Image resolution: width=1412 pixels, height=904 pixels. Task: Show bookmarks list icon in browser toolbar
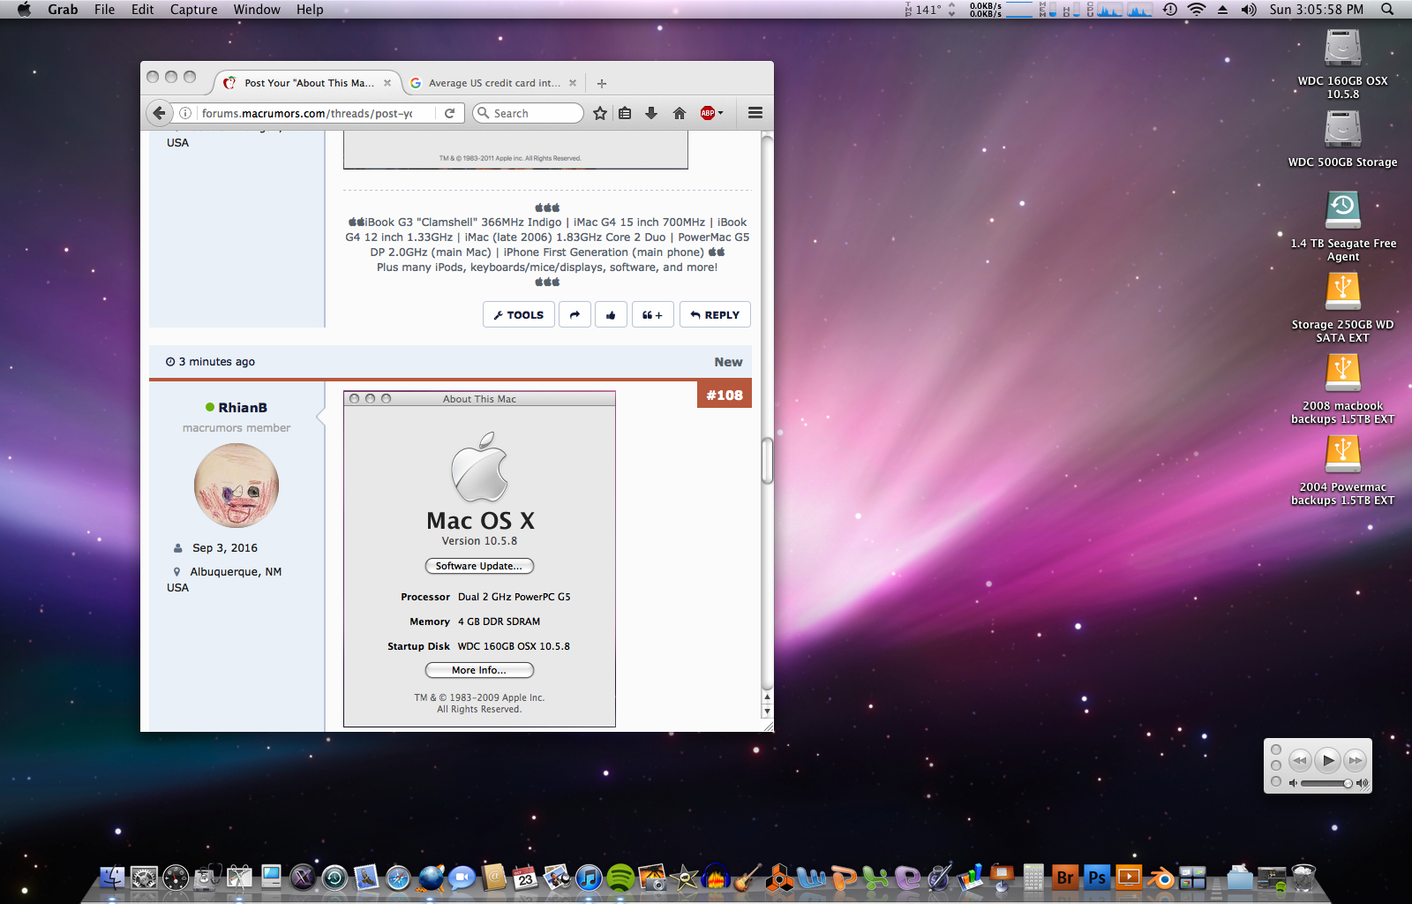tap(625, 113)
